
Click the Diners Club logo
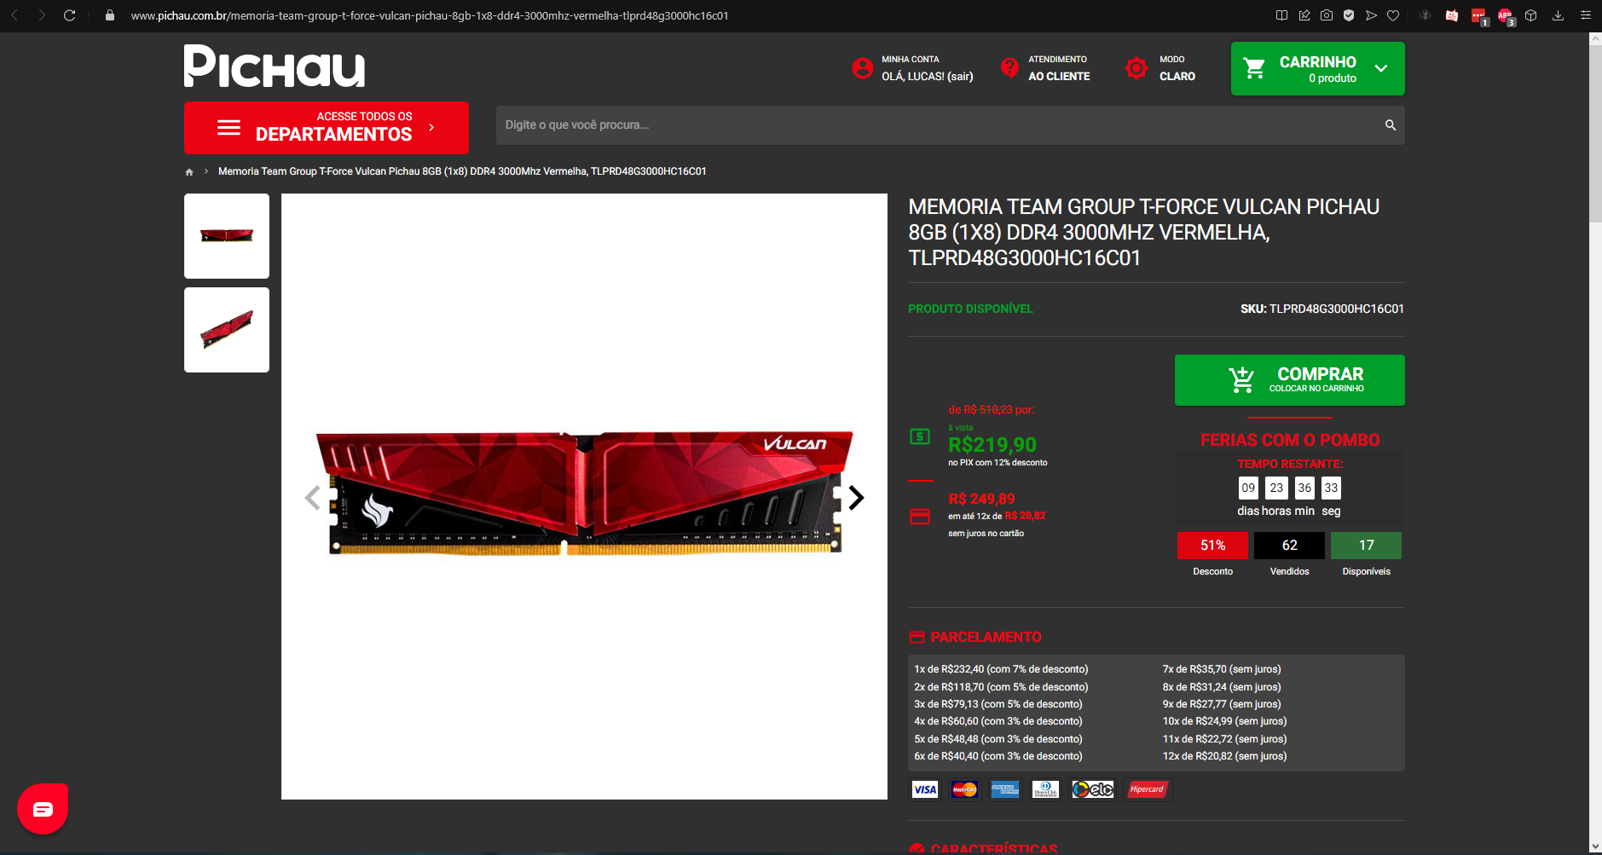[x=1045, y=789]
